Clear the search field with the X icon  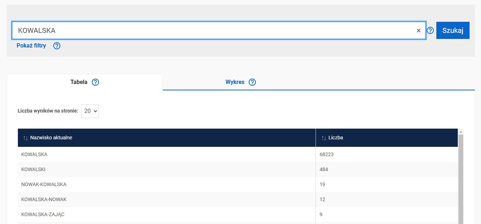pos(418,31)
